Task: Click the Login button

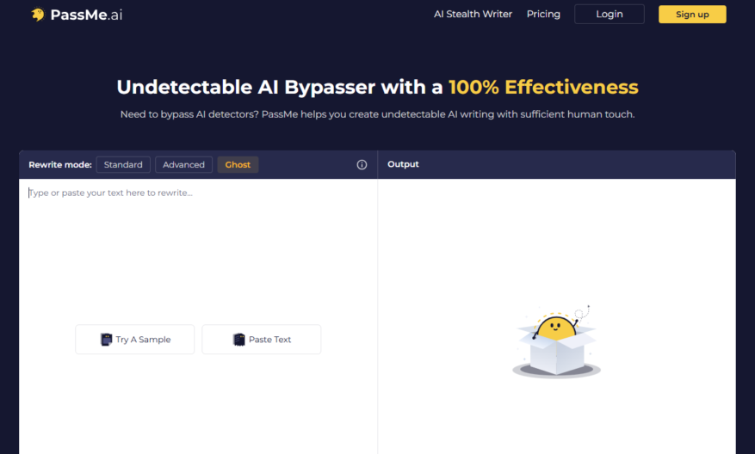Action: 610,14
